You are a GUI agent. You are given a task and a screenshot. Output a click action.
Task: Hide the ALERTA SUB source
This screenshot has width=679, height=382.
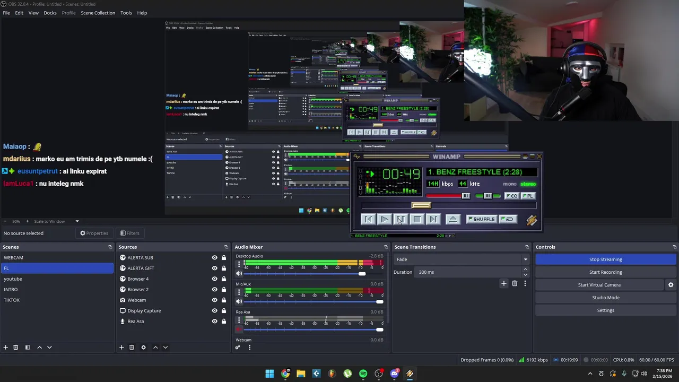click(214, 258)
